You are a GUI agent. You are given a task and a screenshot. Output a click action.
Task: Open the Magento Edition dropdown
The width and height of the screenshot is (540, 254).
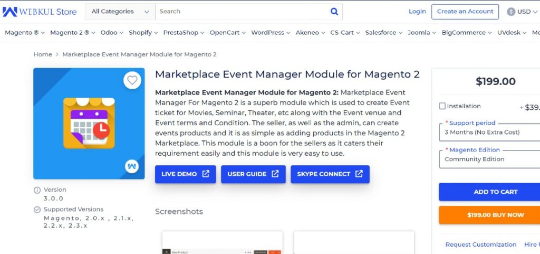click(x=489, y=159)
